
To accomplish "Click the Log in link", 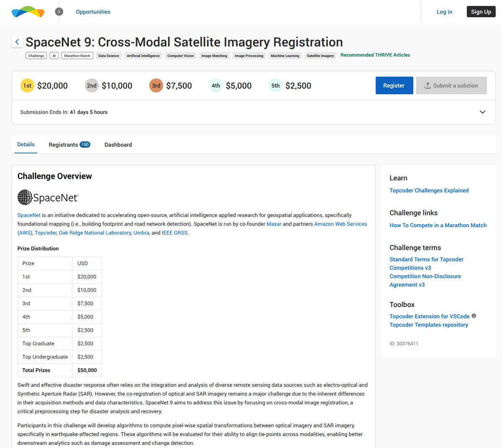I will click(x=444, y=12).
